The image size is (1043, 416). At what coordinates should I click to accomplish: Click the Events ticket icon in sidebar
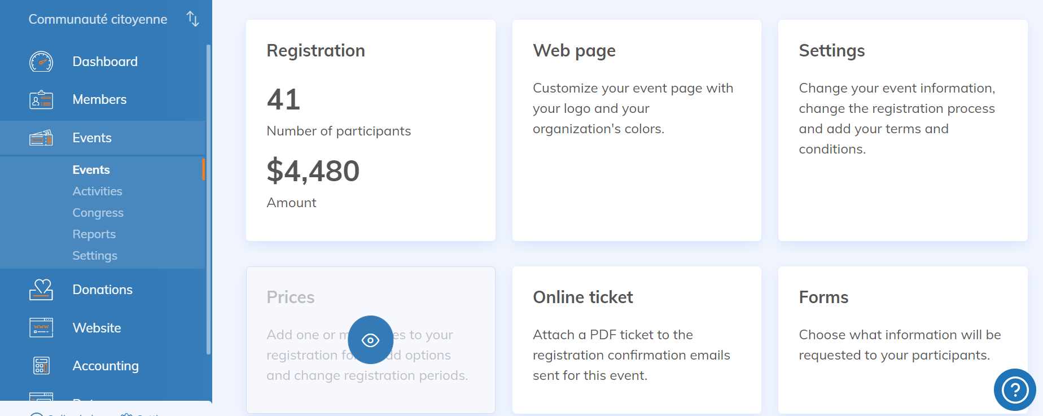click(41, 138)
